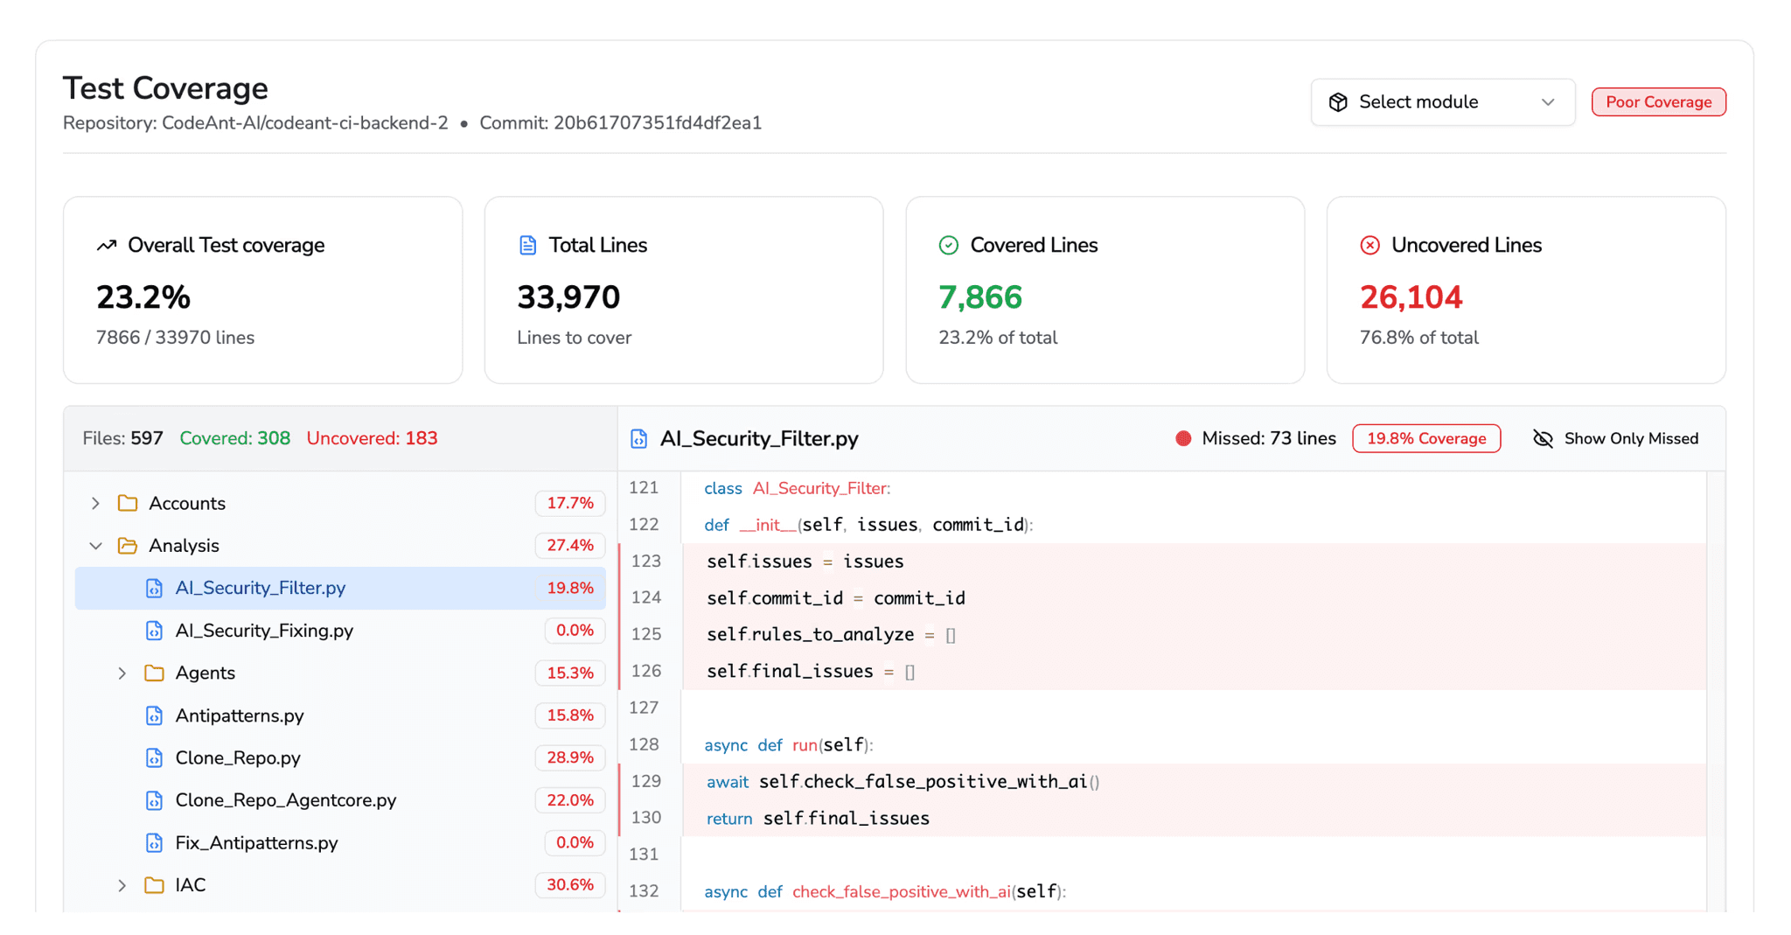Click the IAC folder icon
Screen dimensions: 1791x935
[155, 885]
